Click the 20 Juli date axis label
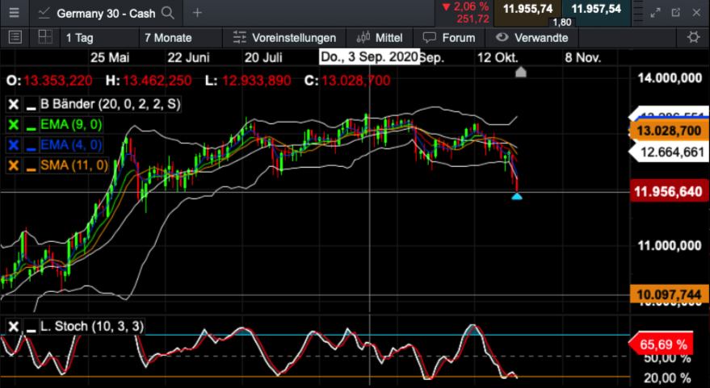The height and width of the screenshot is (388, 710). [x=263, y=57]
